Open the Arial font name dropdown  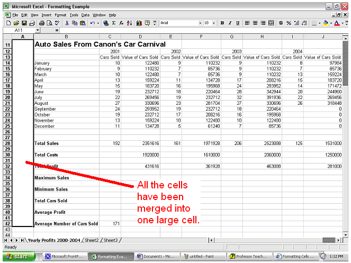pyautogui.click(x=200, y=23)
